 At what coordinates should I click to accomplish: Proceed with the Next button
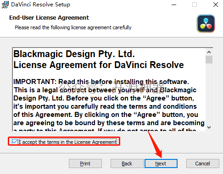coord(161,163)
